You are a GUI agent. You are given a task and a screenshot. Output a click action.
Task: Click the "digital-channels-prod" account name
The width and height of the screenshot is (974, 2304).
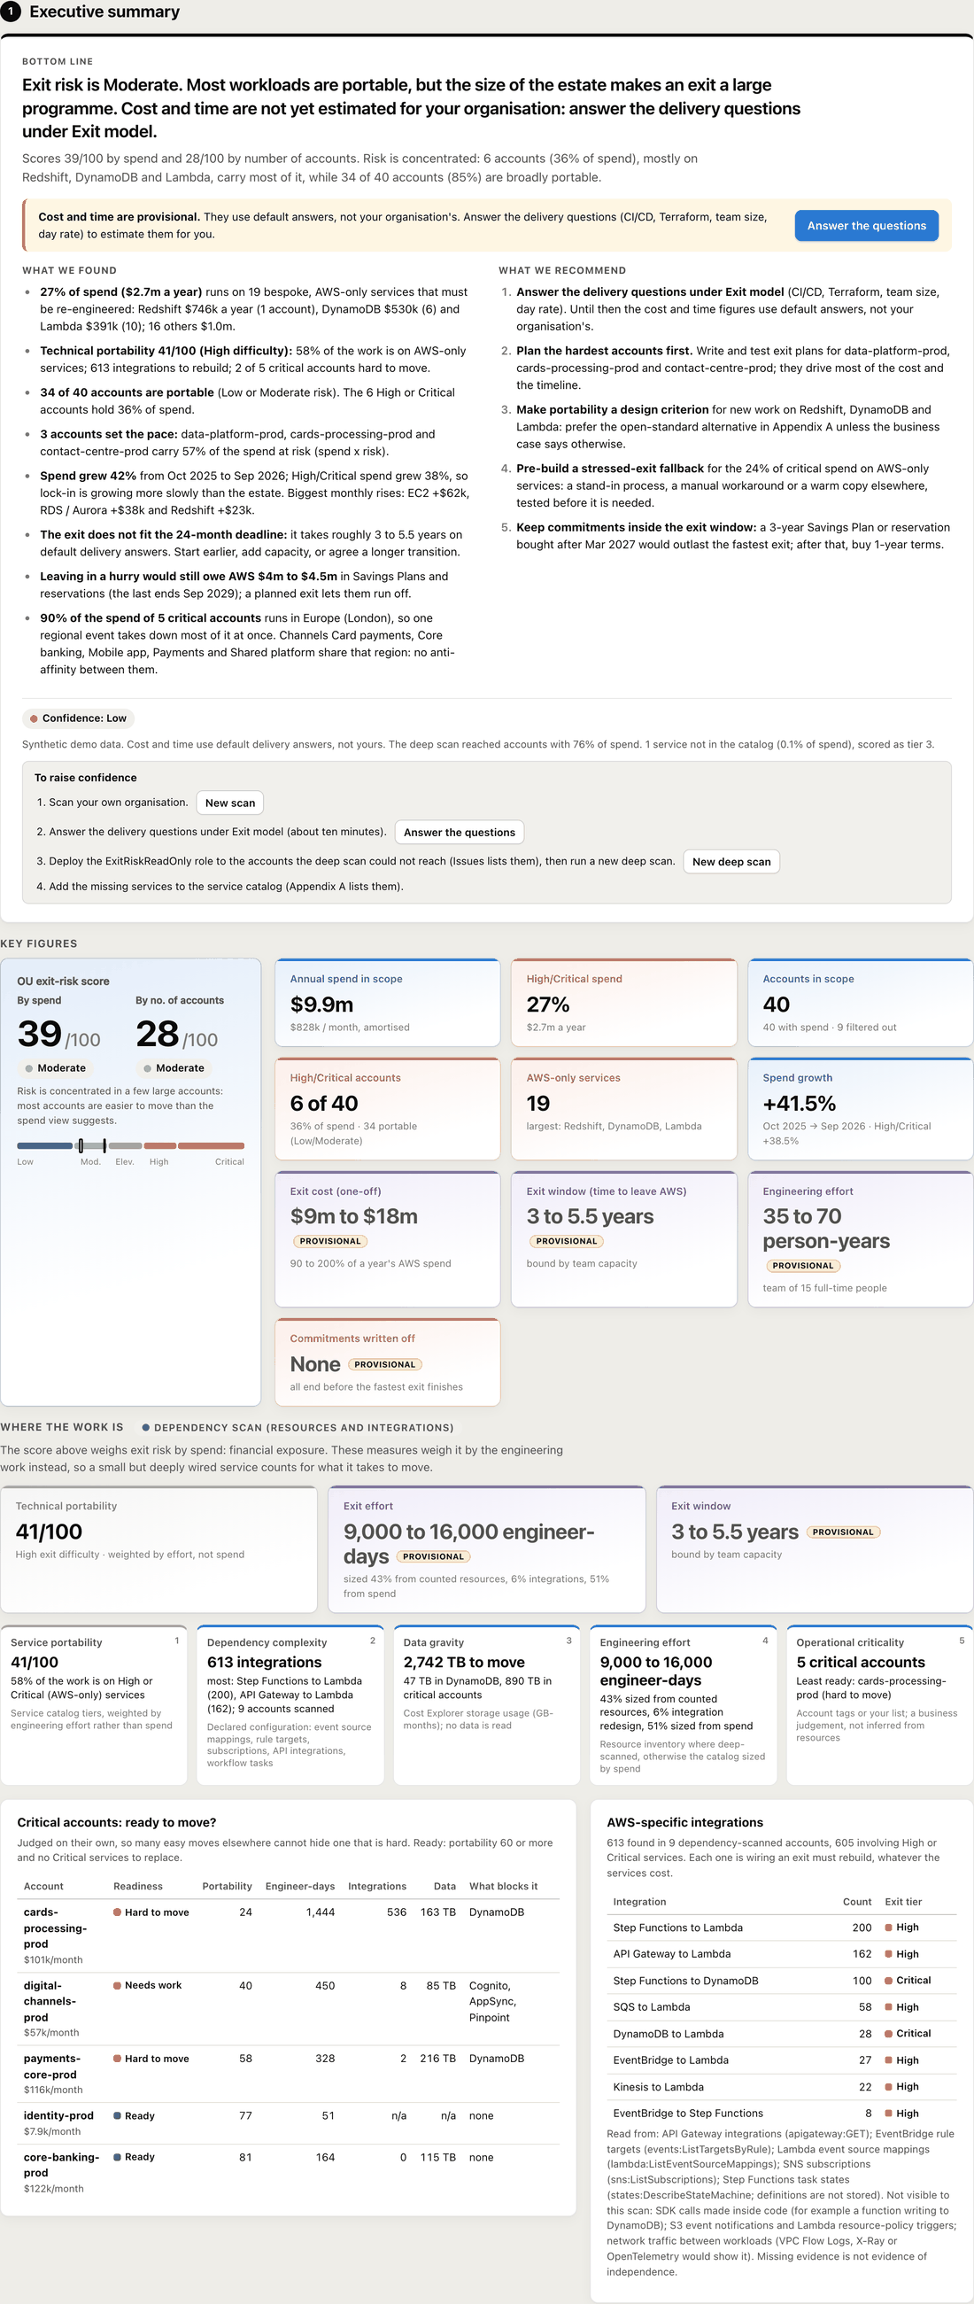pos(49,2001)
